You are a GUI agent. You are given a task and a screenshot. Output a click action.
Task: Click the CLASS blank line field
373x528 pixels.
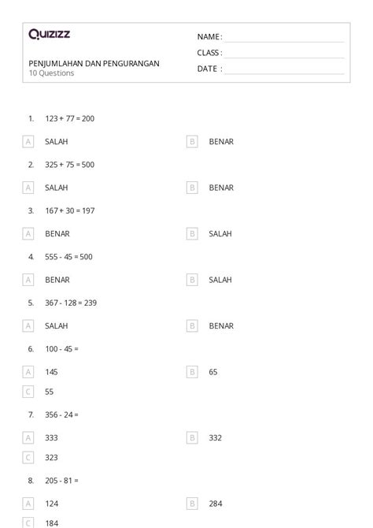click(x=284, y=54)
